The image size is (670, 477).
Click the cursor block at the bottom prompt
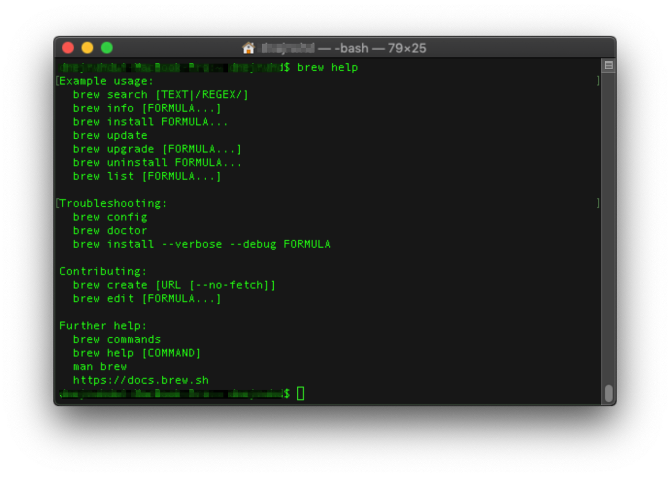pos(300,393)
